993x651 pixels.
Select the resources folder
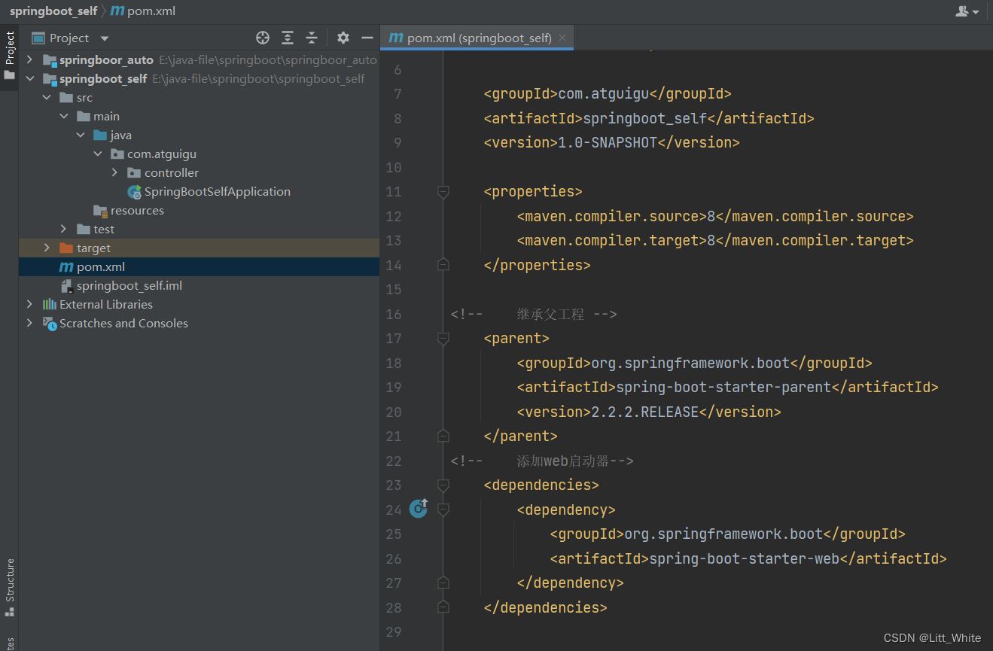coord(136,210)
